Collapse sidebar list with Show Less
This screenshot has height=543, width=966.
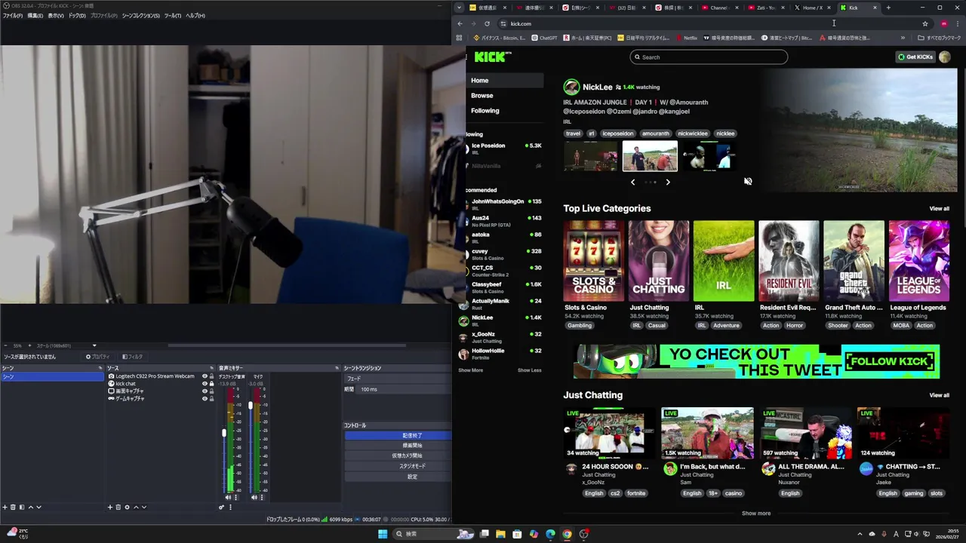(529, 370)
